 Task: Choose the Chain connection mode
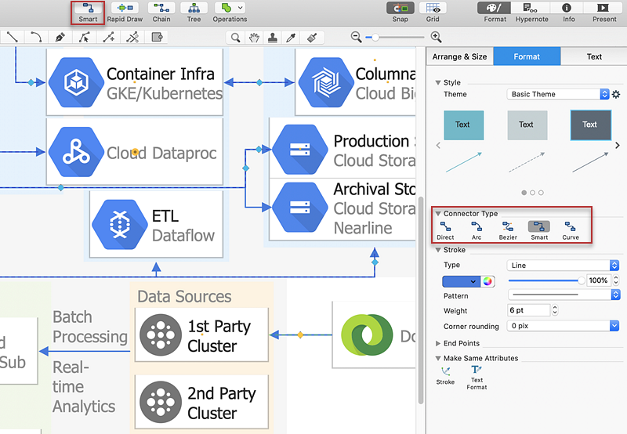click(x=161, y=13)
